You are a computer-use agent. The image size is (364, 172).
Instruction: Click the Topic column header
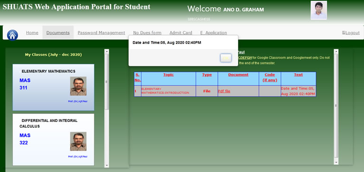168,75
